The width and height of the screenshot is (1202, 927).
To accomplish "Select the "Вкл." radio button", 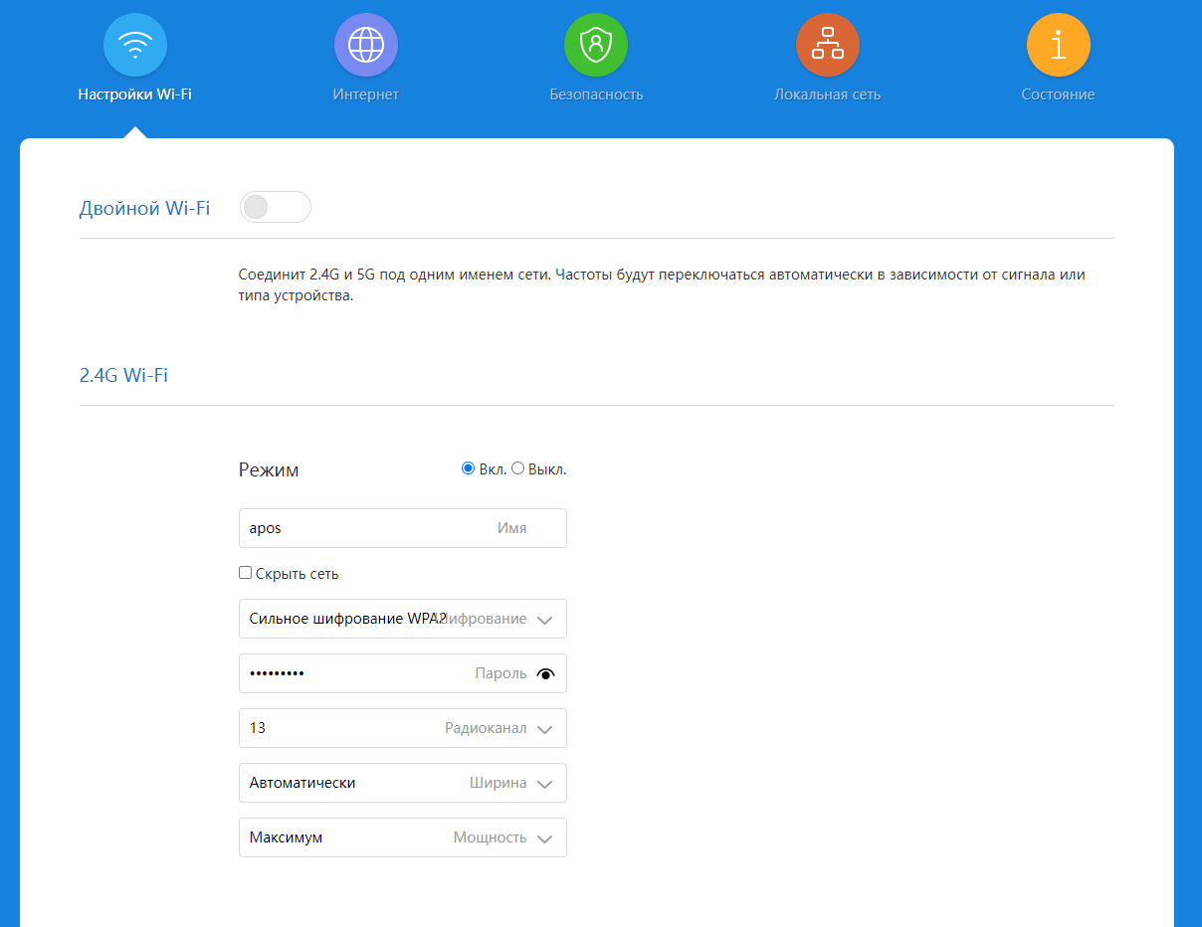I will coord(468,468).
